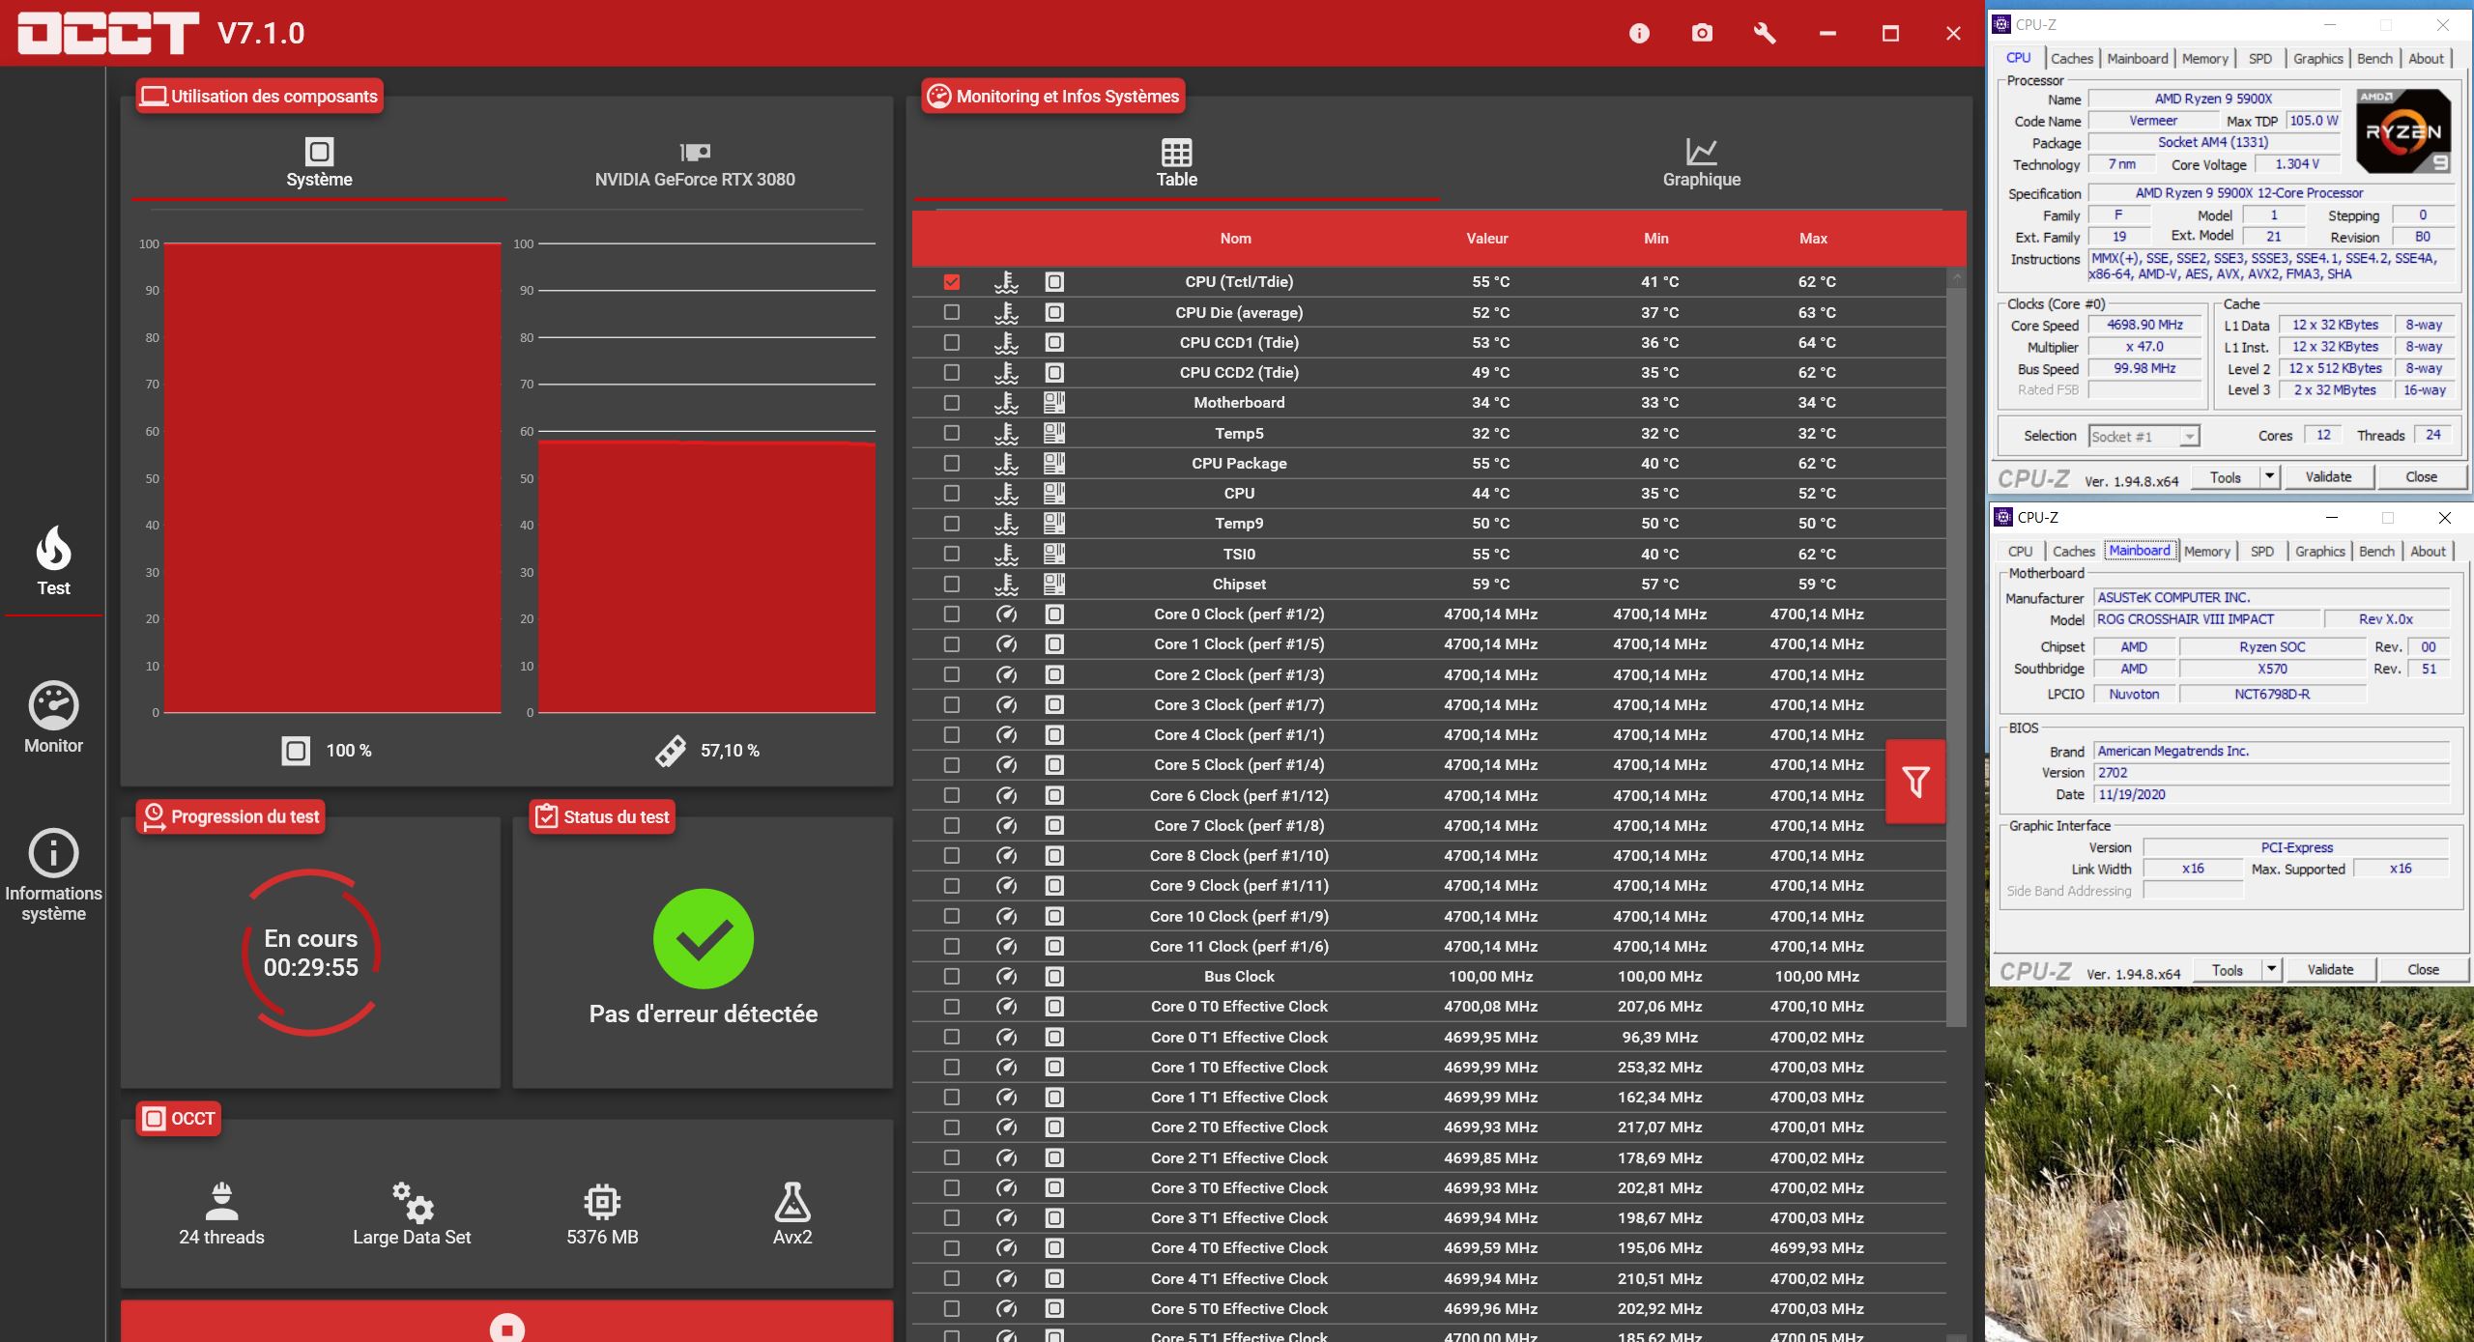2474x1342 pixels.
Task: Sort the table by the Min column header
Action: [x=1655, y=239]
